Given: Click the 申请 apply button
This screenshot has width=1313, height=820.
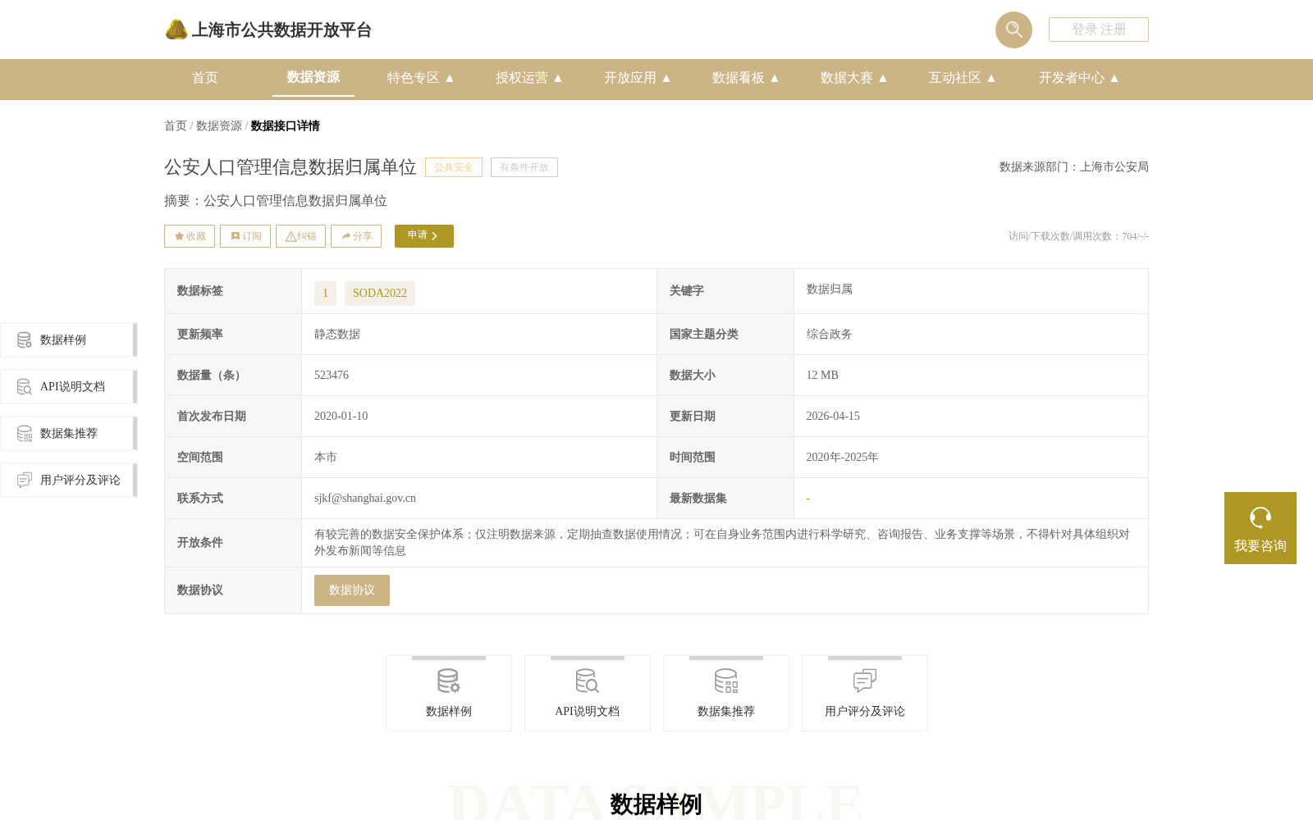Looking at the screenshot, I should [x=424, y=236].
